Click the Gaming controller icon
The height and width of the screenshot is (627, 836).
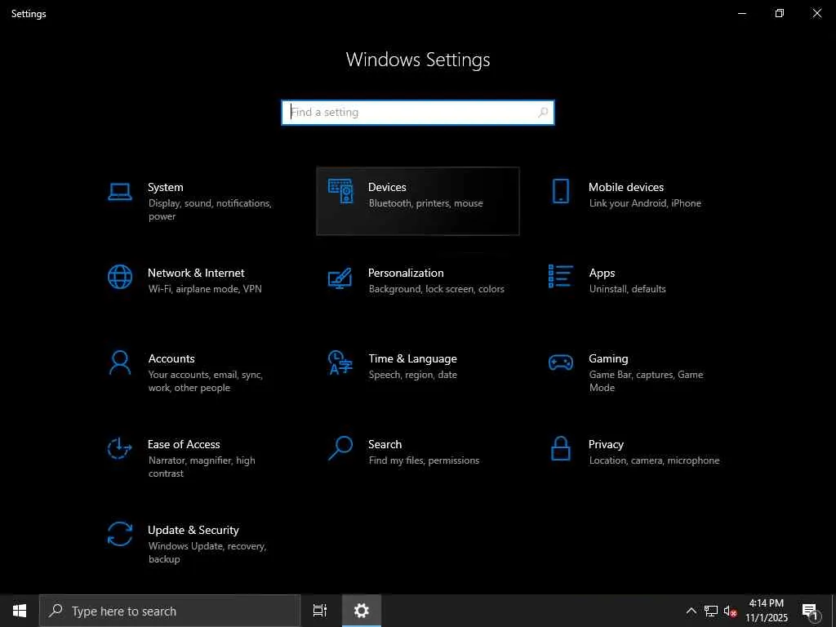[561, 362]
